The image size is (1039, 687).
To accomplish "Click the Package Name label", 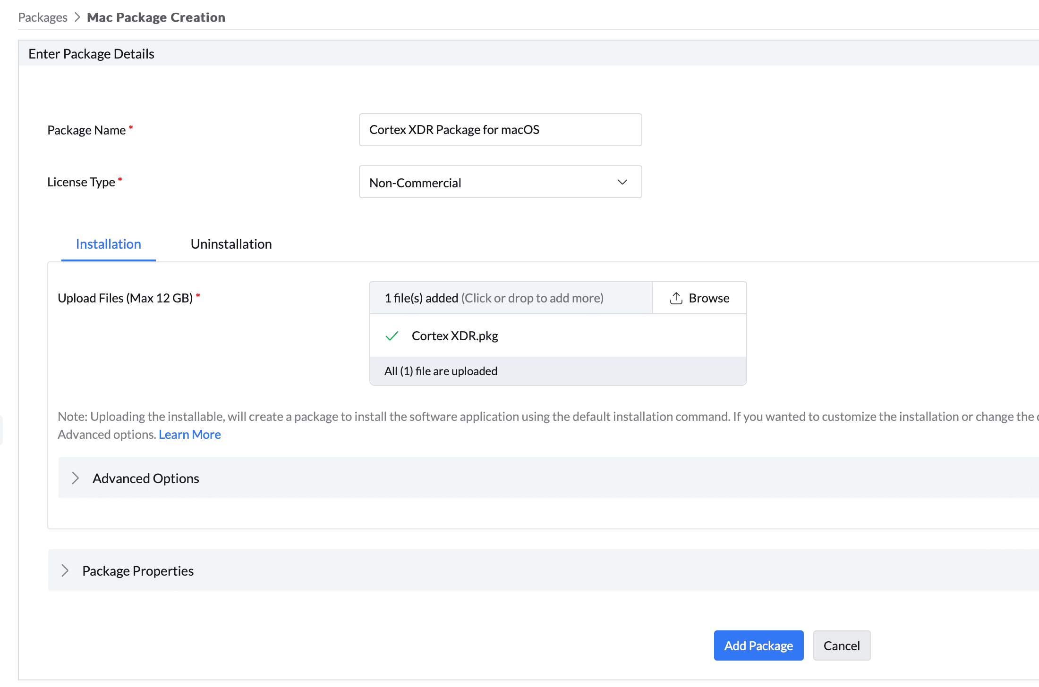I will (86, 130).
